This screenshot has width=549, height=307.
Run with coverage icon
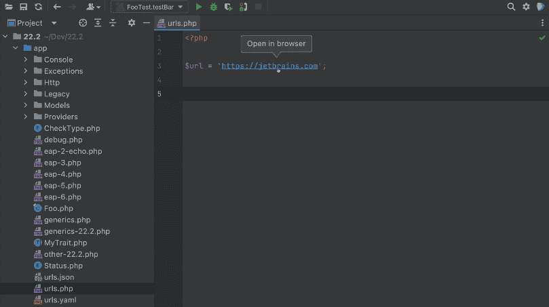[228, 7]
